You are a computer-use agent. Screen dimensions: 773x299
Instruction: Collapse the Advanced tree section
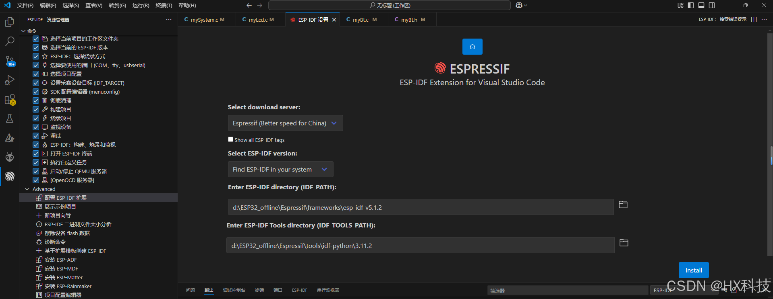tap(27, 189)
